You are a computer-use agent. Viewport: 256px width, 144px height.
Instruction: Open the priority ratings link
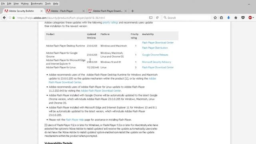click(x=110, y=22)
